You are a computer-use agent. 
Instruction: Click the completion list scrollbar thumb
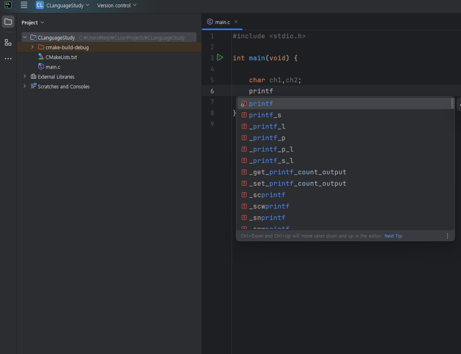(x=452, y=103)
